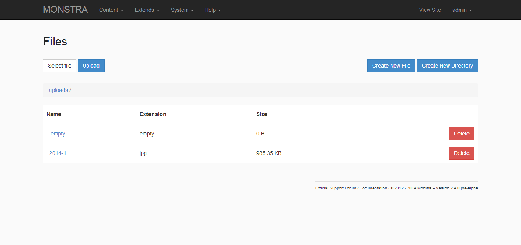Click the Monstra link in footer
Image resolution: width=521 pixels, height=245 pixels.
point(425,188)
